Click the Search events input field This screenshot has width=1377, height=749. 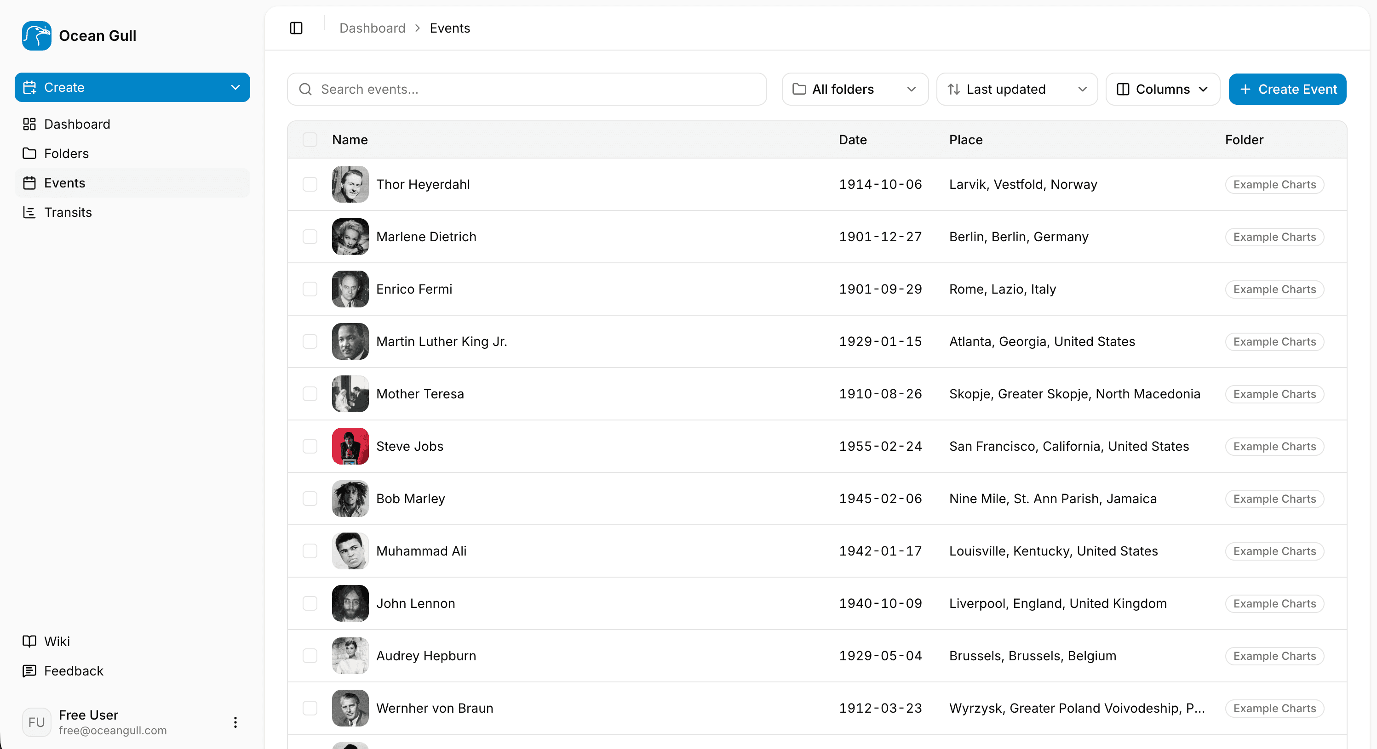(527, 89)
